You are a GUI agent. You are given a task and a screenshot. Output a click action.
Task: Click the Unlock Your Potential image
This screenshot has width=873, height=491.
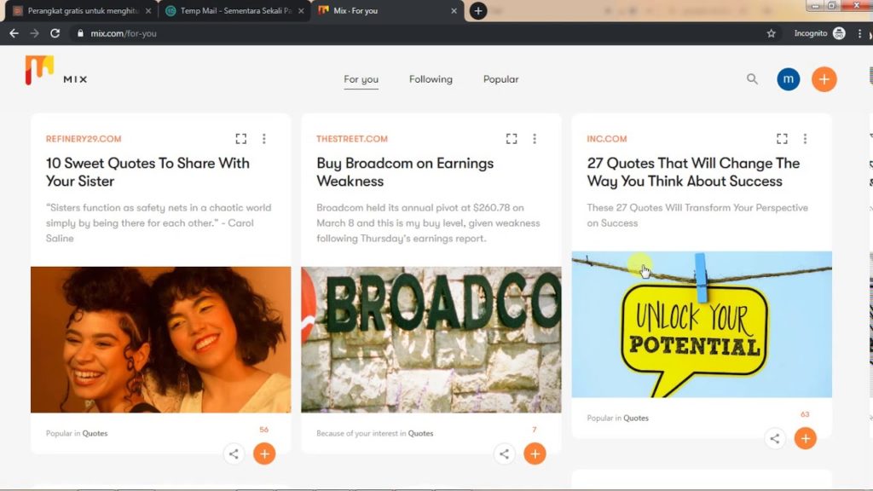(702, 324)
